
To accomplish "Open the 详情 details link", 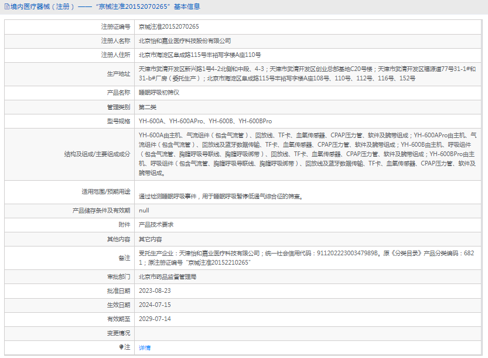I will 145,347.
